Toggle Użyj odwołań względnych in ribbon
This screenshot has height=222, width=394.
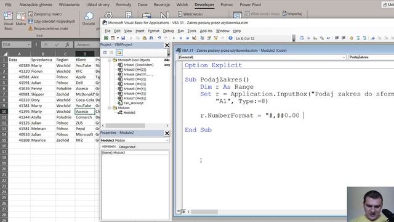point(52,22)
